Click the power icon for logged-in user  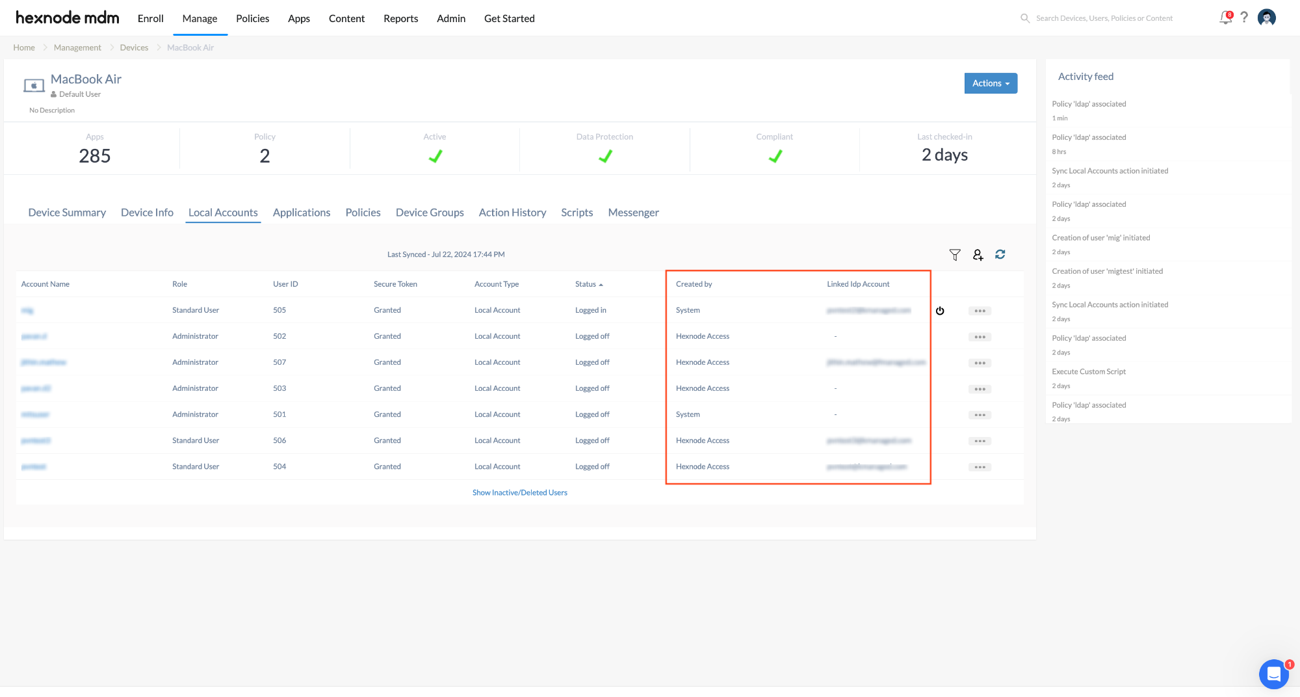pyautogui.click(x=940, y=311)
